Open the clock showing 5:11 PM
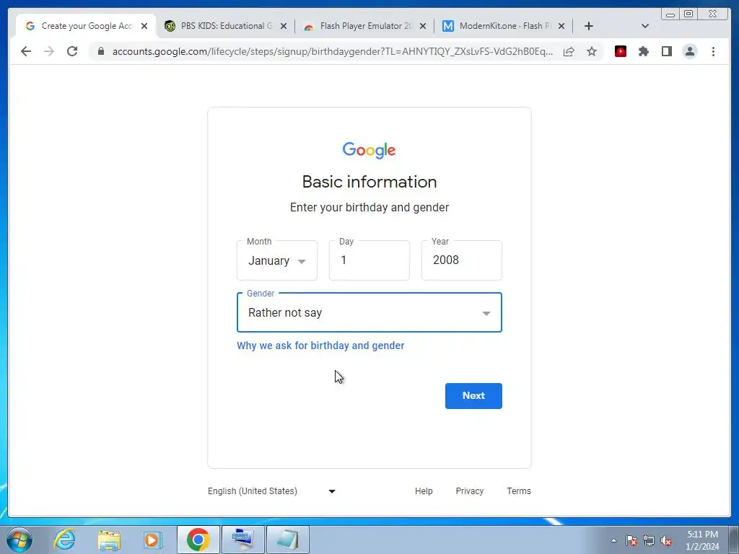The image size is (739, 554). tap(702, 540)
